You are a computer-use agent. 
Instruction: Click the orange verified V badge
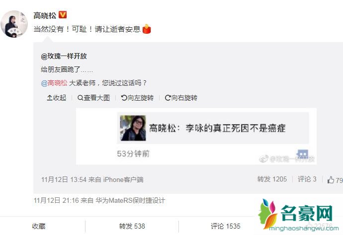pyautogui.click(x=63, y=15)
